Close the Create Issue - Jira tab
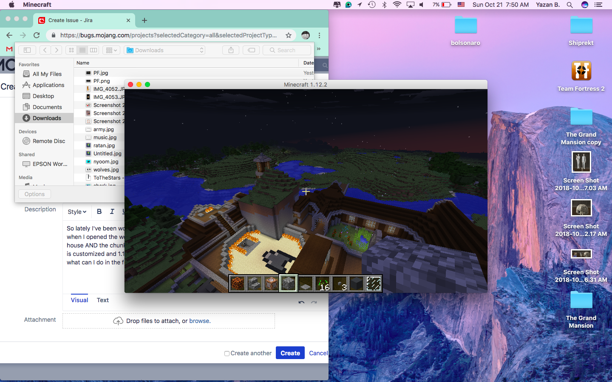The height and width of the screenshot is (382, 612). click(128, 20)
